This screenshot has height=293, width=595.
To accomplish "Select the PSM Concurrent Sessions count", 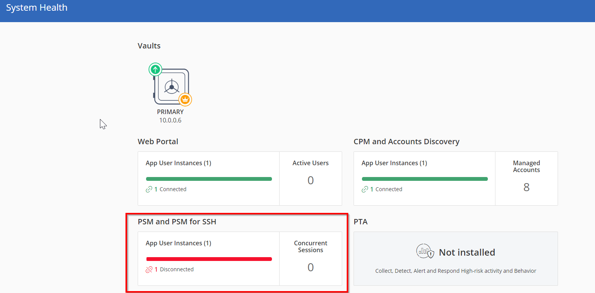I will click(310, 267).
